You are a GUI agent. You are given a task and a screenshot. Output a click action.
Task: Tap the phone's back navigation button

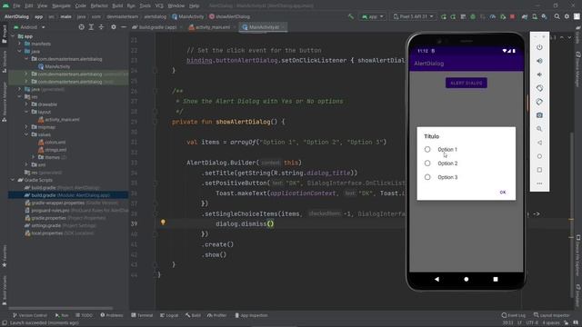pyautogui.click(x=436, y=279)
